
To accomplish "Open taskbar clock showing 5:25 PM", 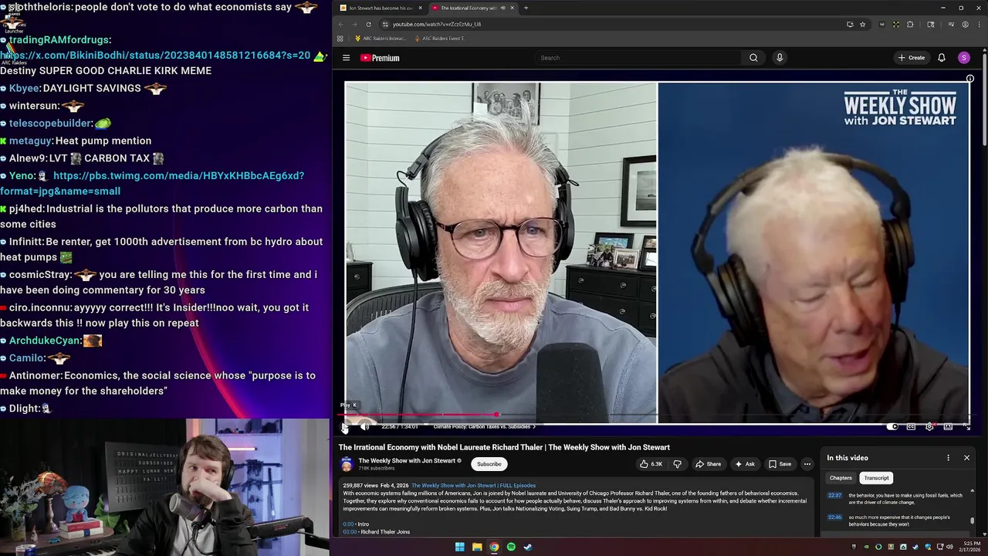I will tap(969, 547).
